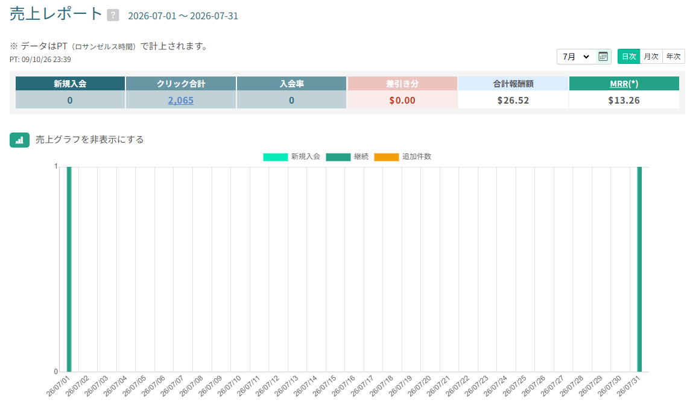The image size is (690, 409).
Task: Click the 合計報酬額 column header
Action: pos(513,84)
